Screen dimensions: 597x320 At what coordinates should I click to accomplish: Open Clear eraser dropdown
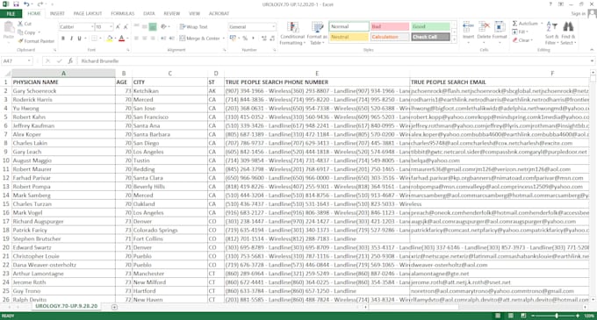click(x=522, y=40)
